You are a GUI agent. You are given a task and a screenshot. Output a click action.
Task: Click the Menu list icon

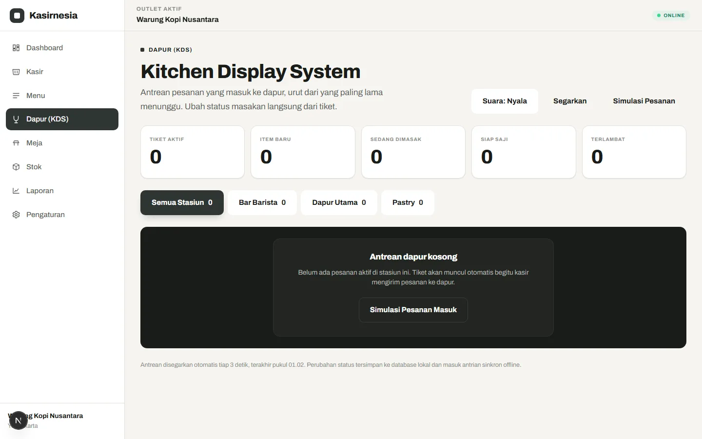[x=16, y=96]
